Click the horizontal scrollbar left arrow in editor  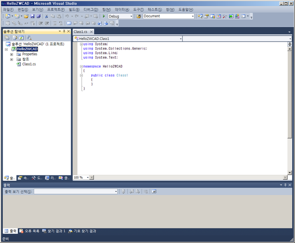click(92, 178)
